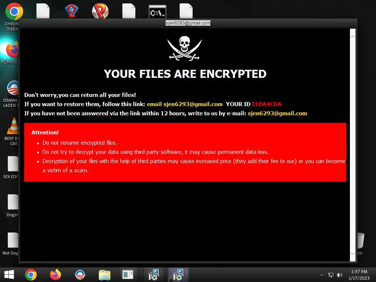Click the sjen6293@gmail.com window title bar

(x=188, y=23)
